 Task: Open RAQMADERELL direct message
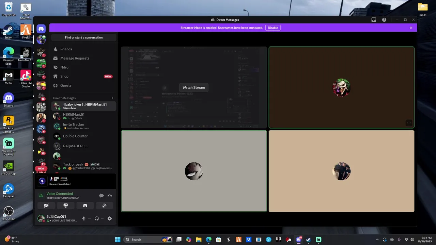84,146
